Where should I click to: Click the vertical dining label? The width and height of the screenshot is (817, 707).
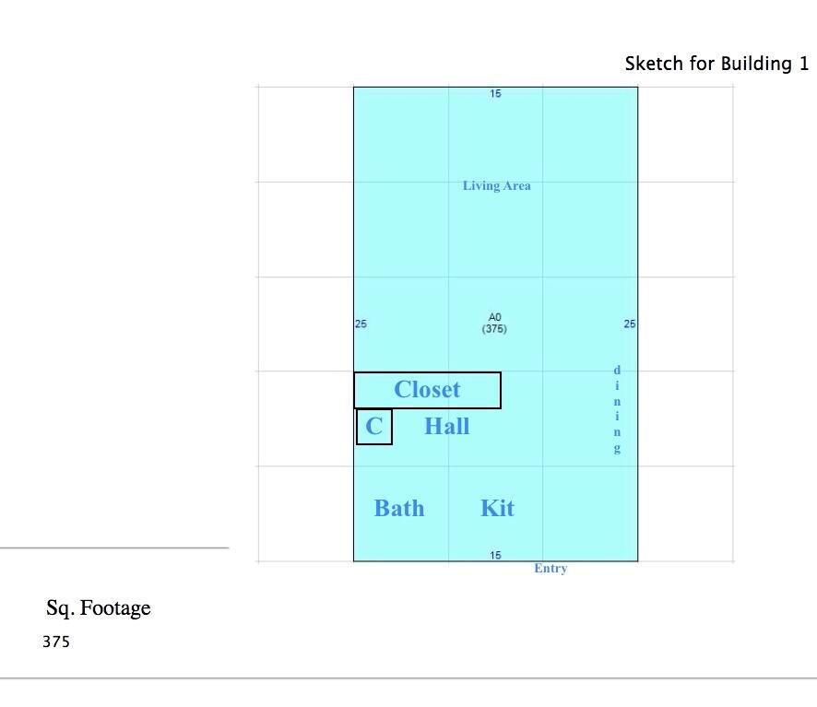click(x=617, y=409)
